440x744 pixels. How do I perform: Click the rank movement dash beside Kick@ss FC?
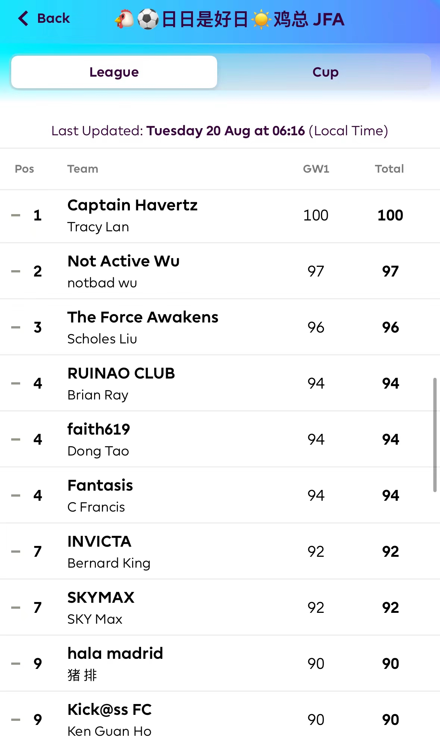(16, 720)
